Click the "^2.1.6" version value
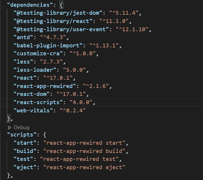Screen dimensions: 203x180 [x=96, y=86]
